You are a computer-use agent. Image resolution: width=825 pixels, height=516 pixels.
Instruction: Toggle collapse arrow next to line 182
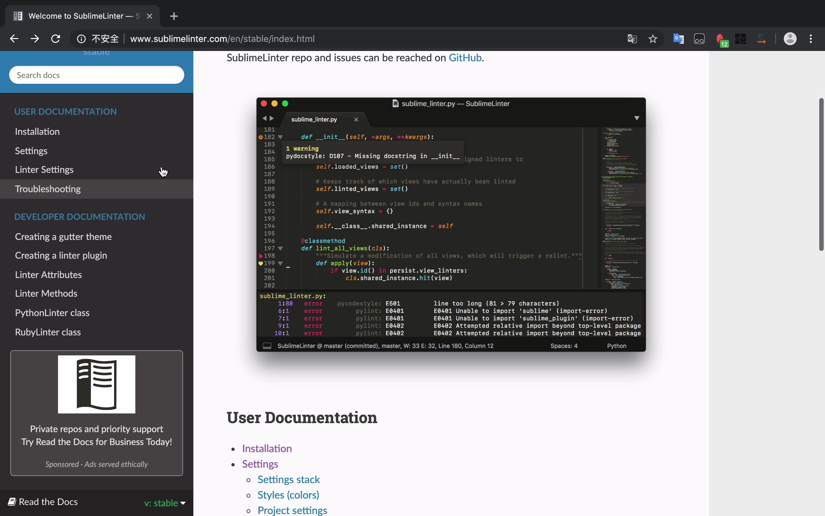pos(280,137)
